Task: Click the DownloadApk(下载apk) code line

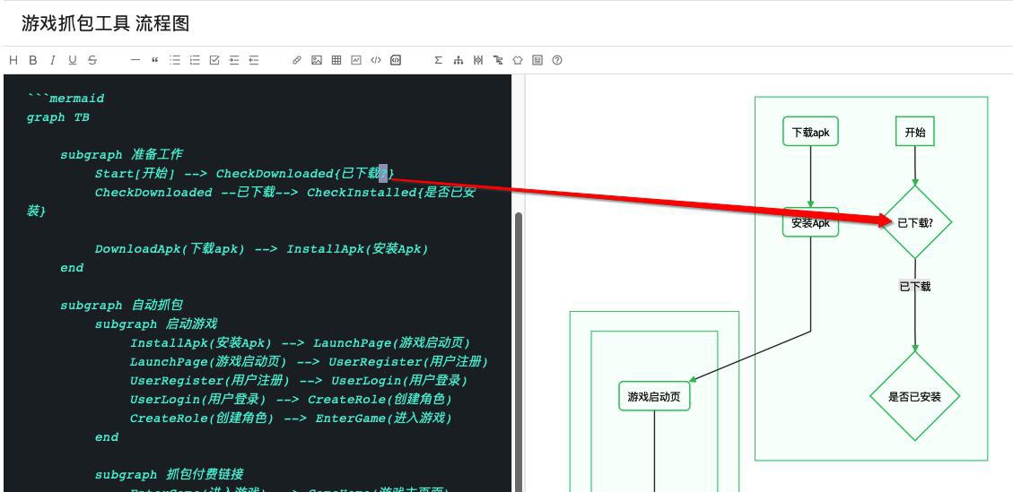Action: pos(262,248)
